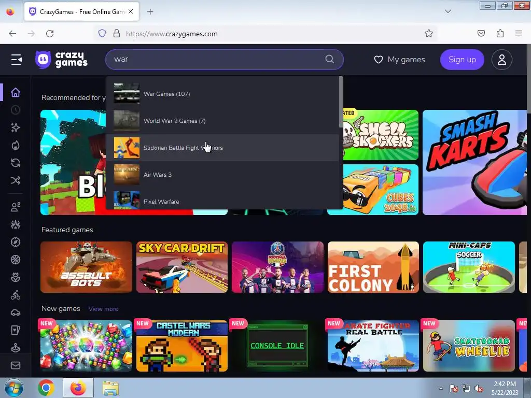The width and height of the screenshot is (531, 398).
Task: Open the Skateboard Wheelie game
Action: click(469, 346)
